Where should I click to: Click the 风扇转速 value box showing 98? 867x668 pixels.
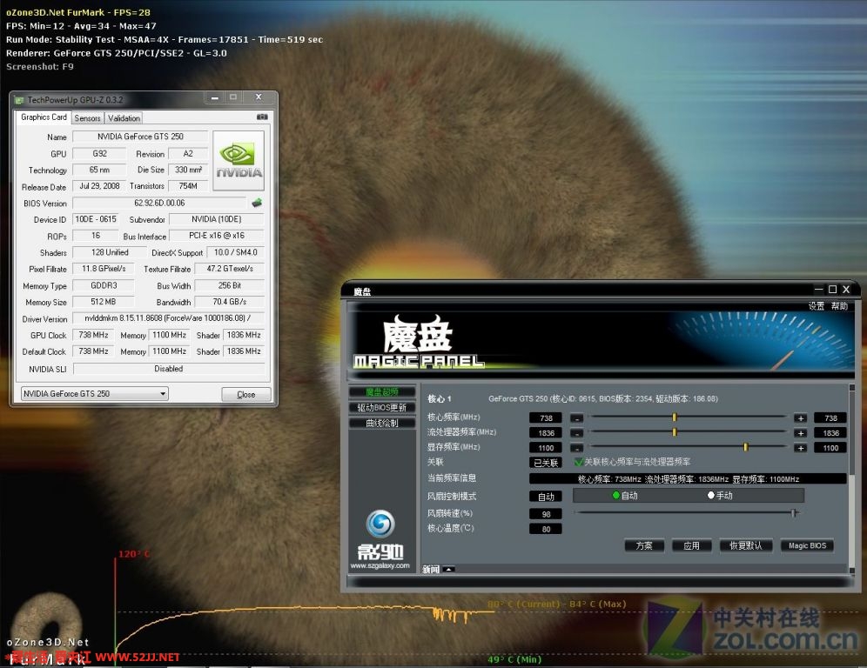pos(546,514)
